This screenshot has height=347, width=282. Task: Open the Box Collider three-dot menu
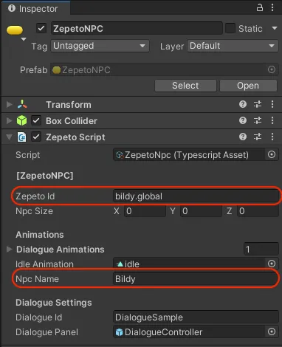pos(272,120)
